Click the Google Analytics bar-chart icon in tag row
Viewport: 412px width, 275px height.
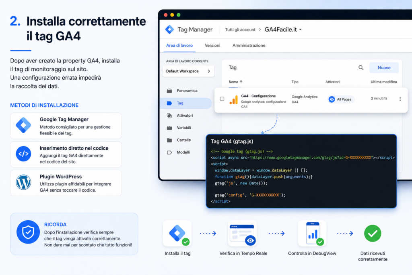[234, 99]
